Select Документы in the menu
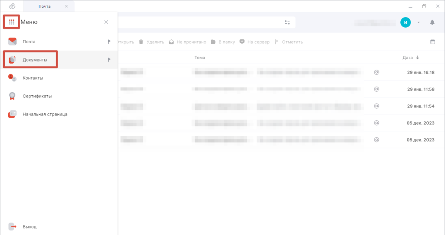This screenshot has height=235, width=445. click(x=35, y=60)
